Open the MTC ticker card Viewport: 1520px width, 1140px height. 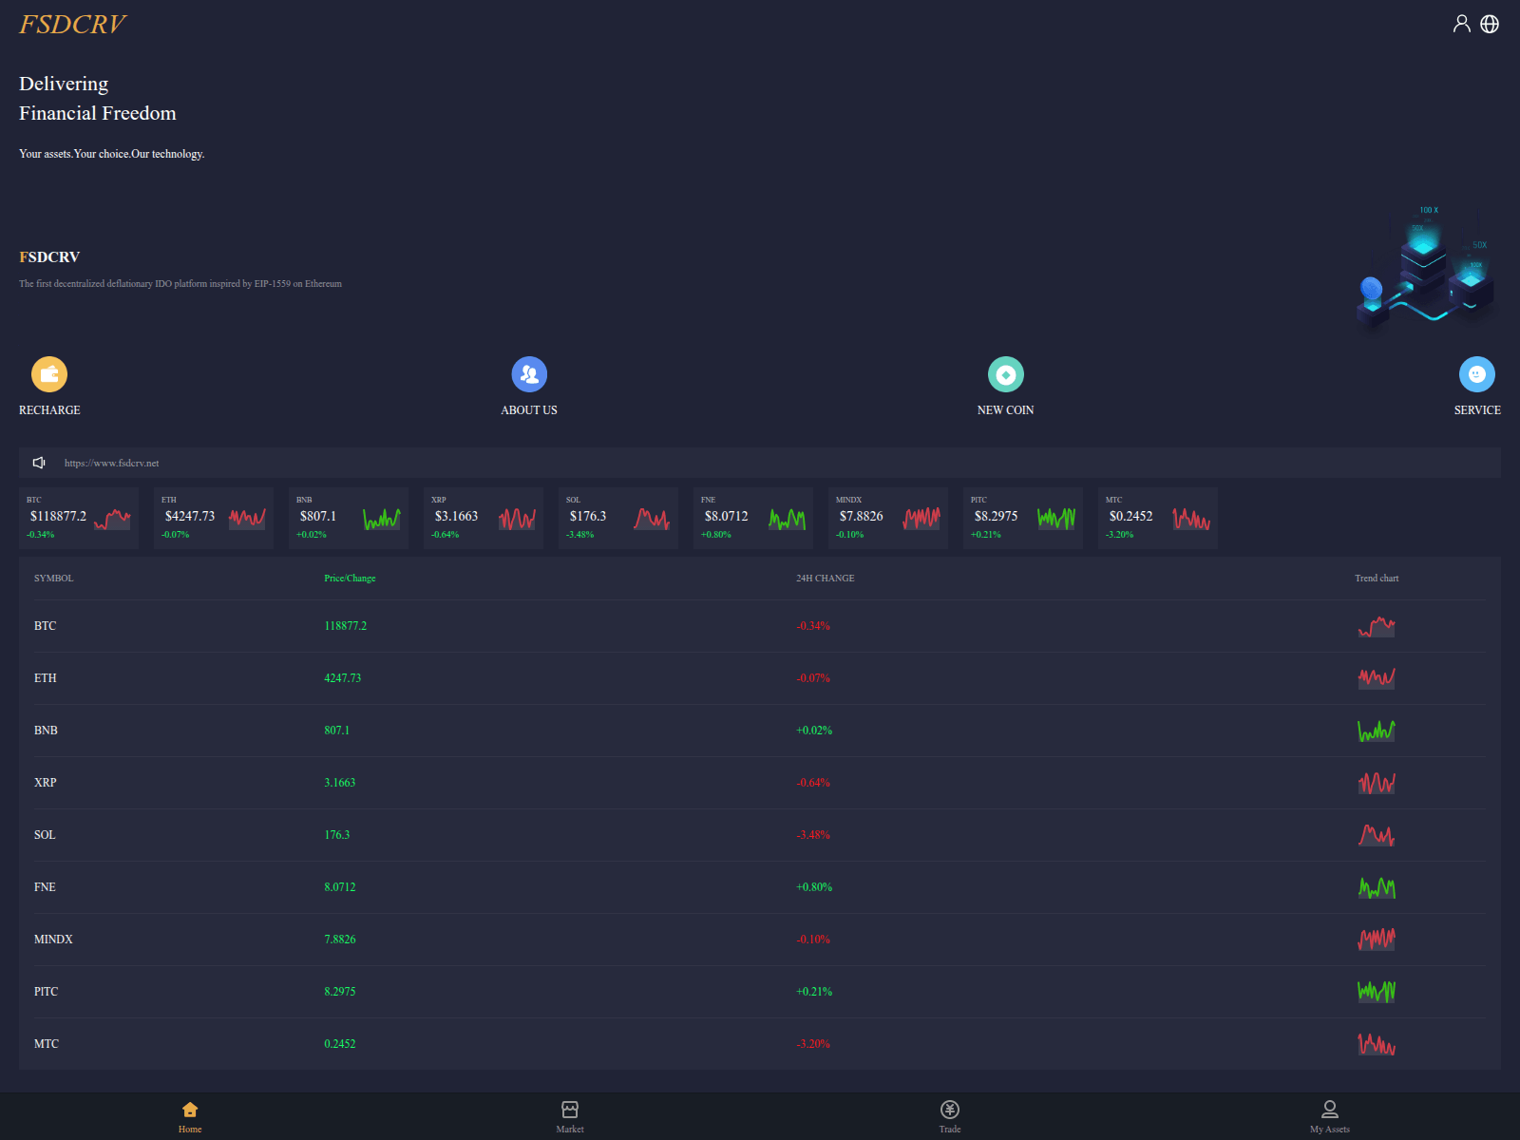point(1158,518)
